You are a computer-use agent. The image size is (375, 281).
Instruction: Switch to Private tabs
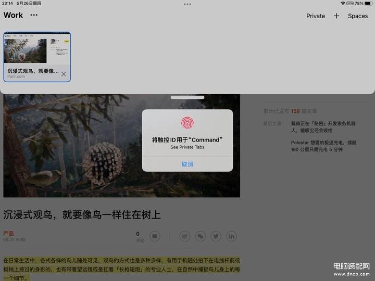(x=316, y=16)
